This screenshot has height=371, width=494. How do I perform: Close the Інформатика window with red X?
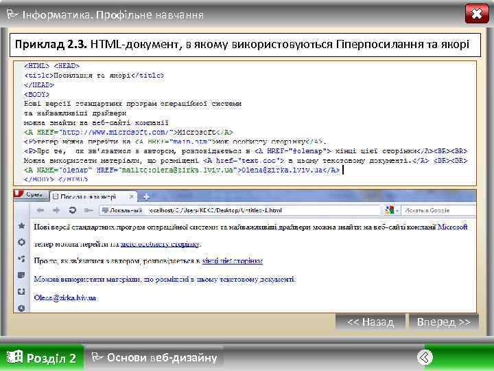477,14
